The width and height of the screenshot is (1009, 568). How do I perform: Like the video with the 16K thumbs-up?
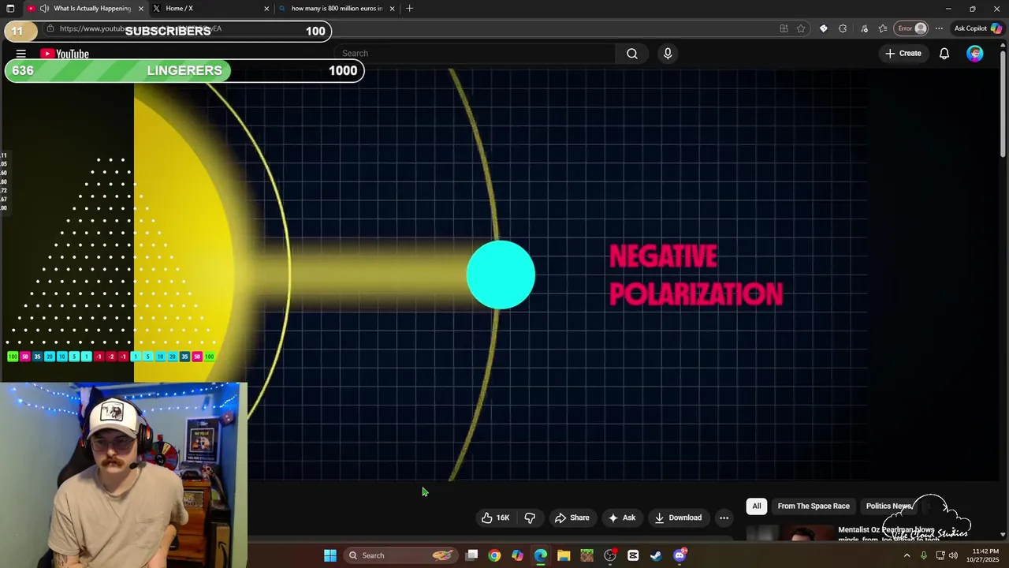pos(495,518)
